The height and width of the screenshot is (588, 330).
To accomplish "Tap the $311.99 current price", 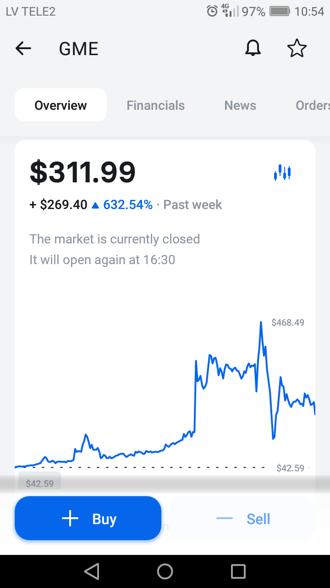I will point(82,172).
